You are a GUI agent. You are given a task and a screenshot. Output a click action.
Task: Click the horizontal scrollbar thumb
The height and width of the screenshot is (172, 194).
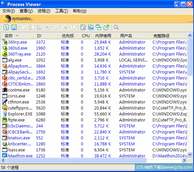[76, 160]
